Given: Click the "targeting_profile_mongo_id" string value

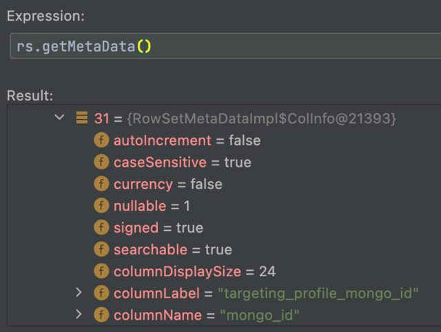Looking at the screenshot, I should [318, 293].
